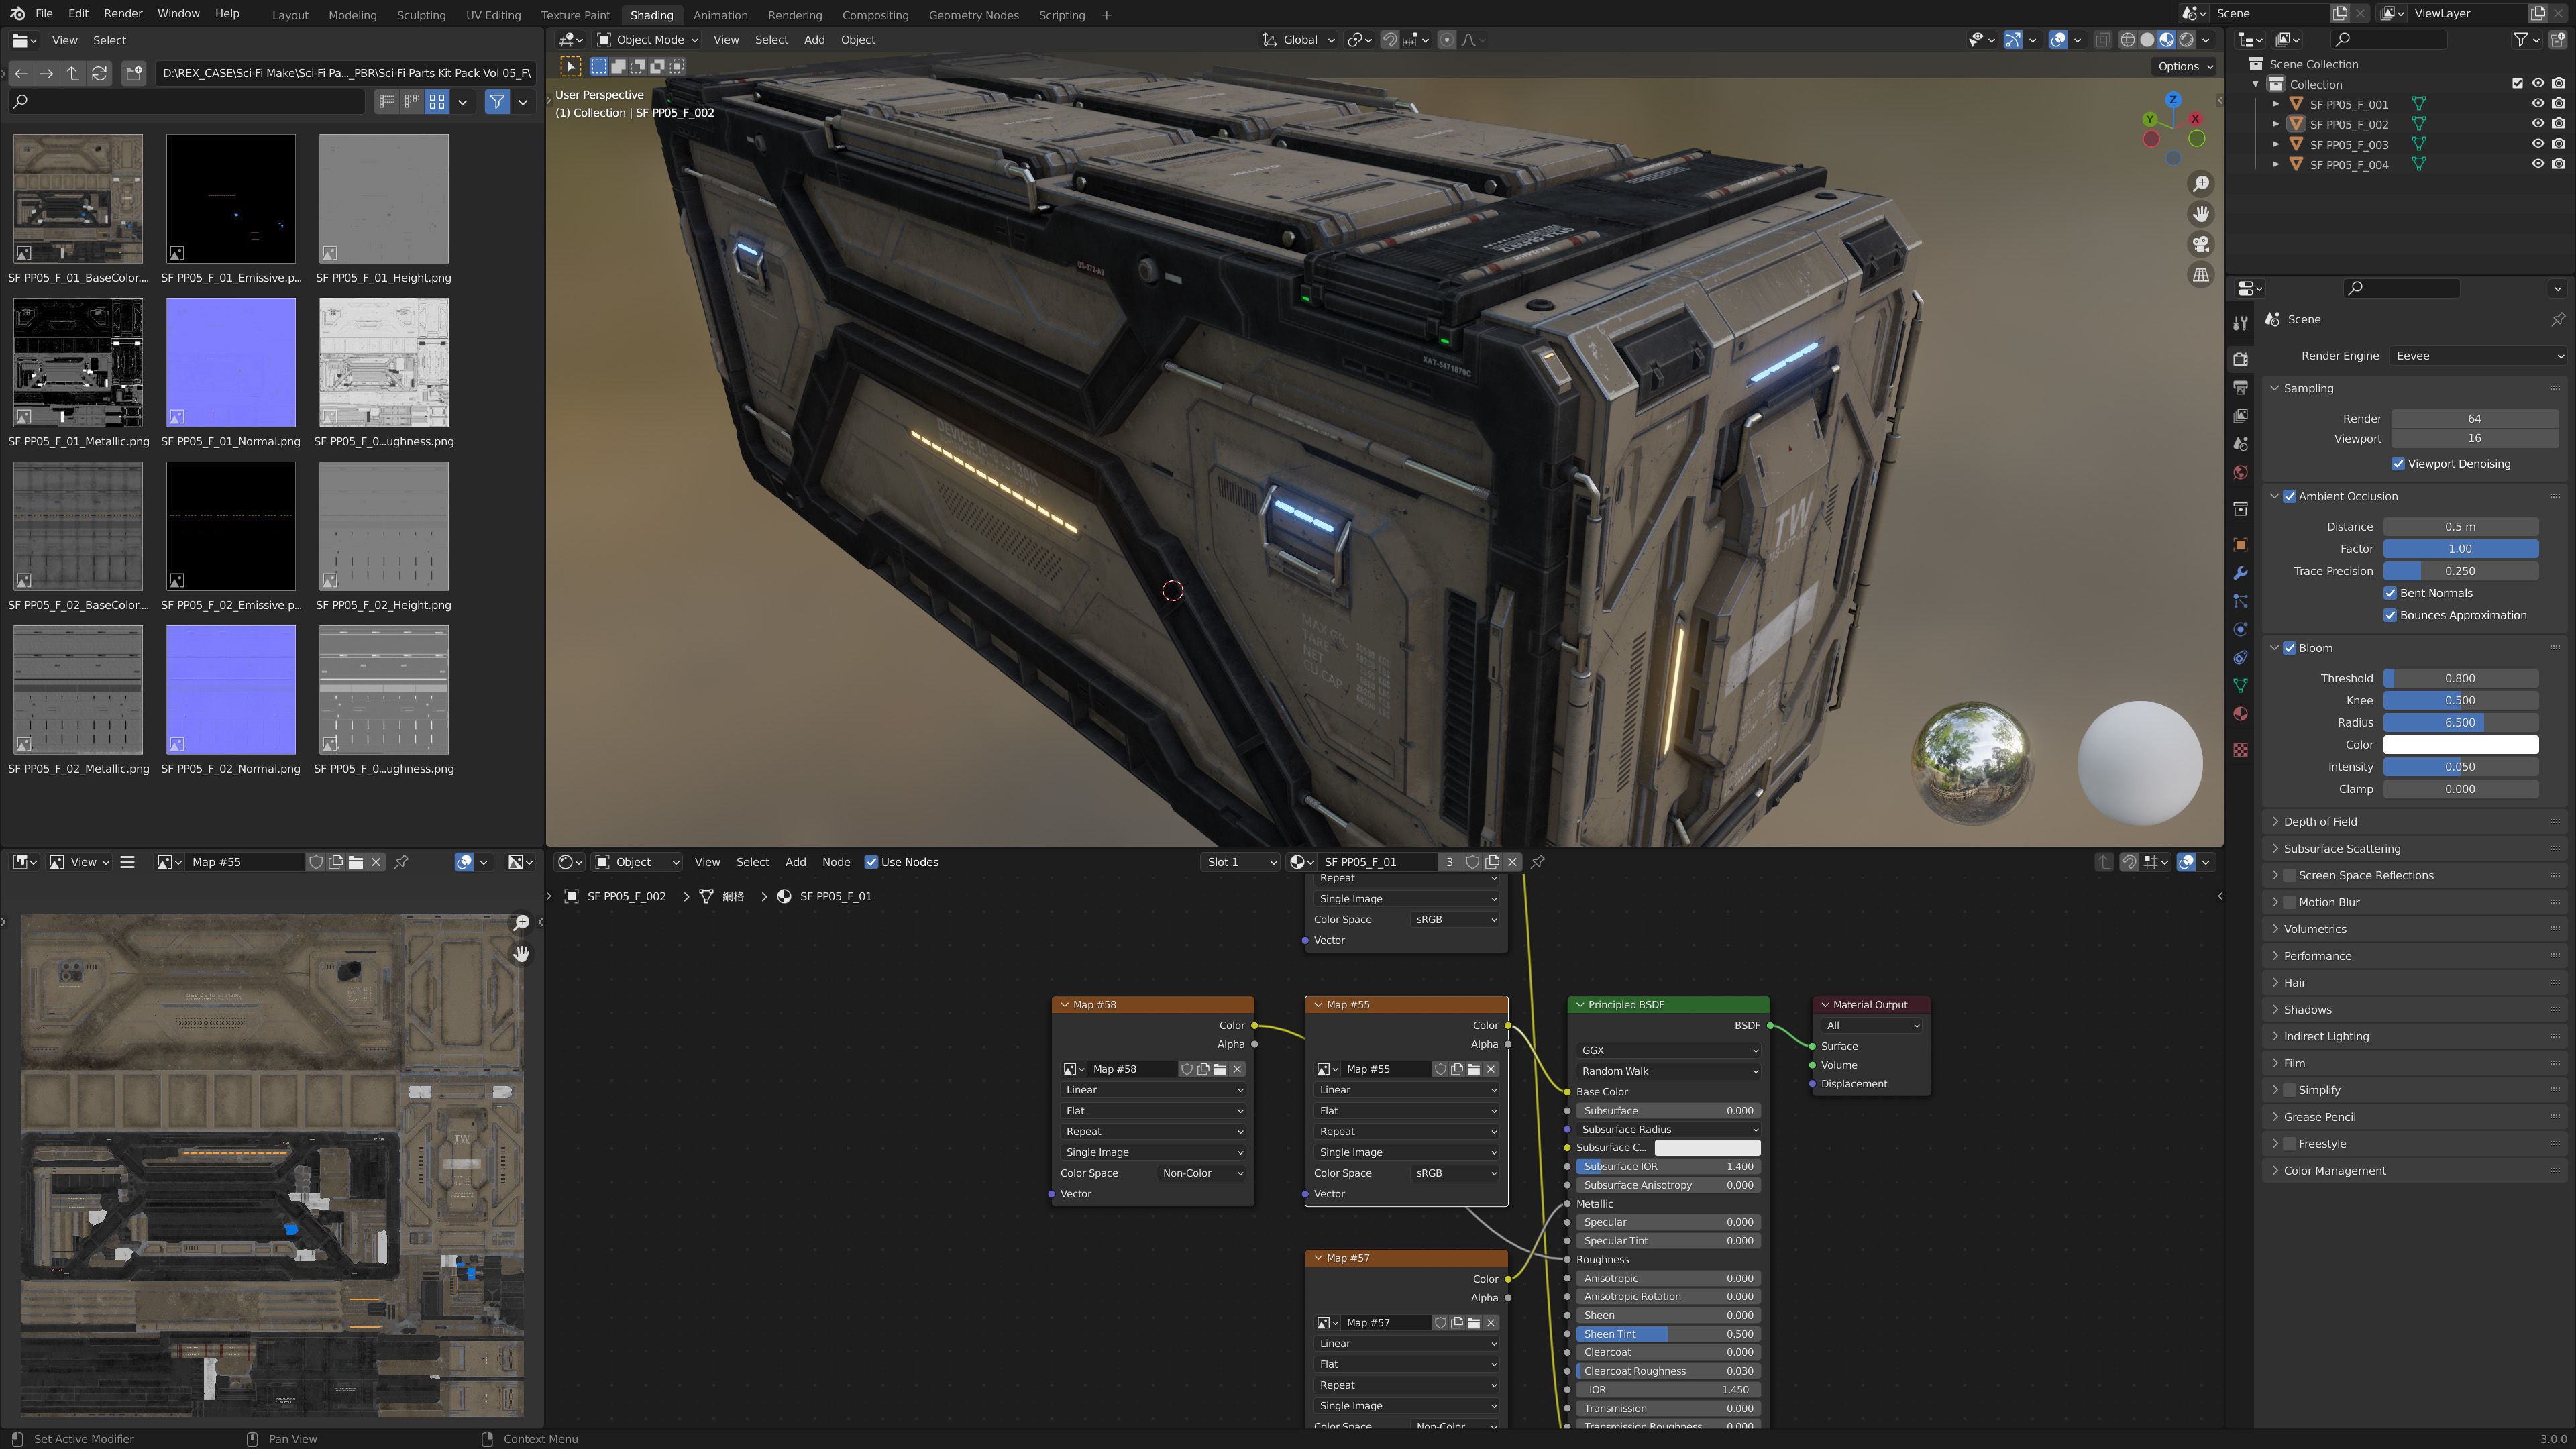Click viewport zoom magnifier gizmo
The width and height of the screenshot is (2576, 1449).
click(2201, 184)
